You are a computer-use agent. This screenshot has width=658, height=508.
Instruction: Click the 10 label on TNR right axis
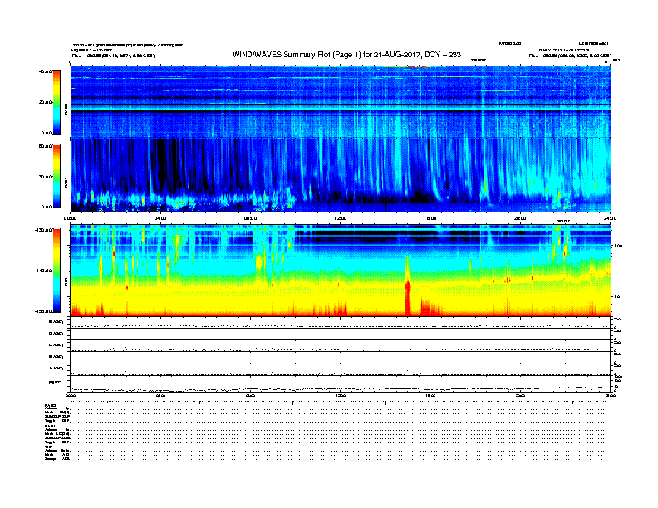click(616, 297)
